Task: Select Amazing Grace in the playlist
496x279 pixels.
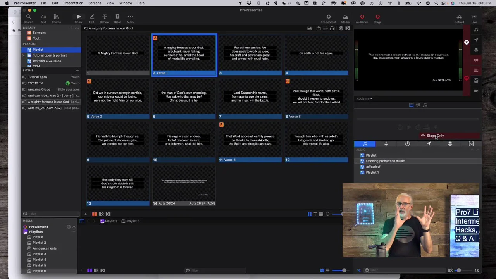Action: point(39,90)
